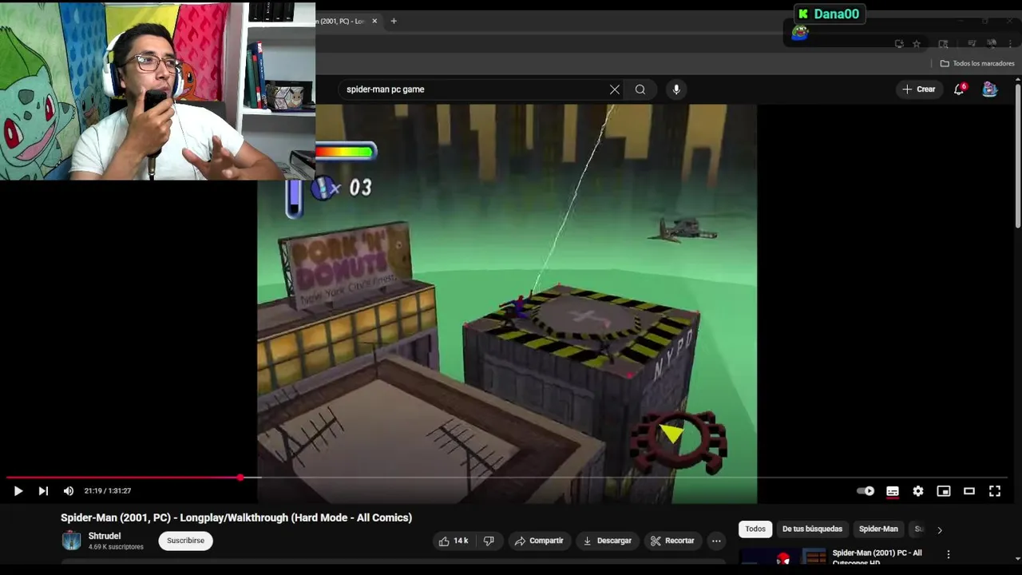This screenshot has width=1022, height=575.
Task: Click the Compartir button
Action: coord(539,541)
